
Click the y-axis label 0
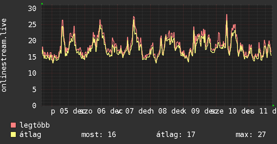point(34,106)
